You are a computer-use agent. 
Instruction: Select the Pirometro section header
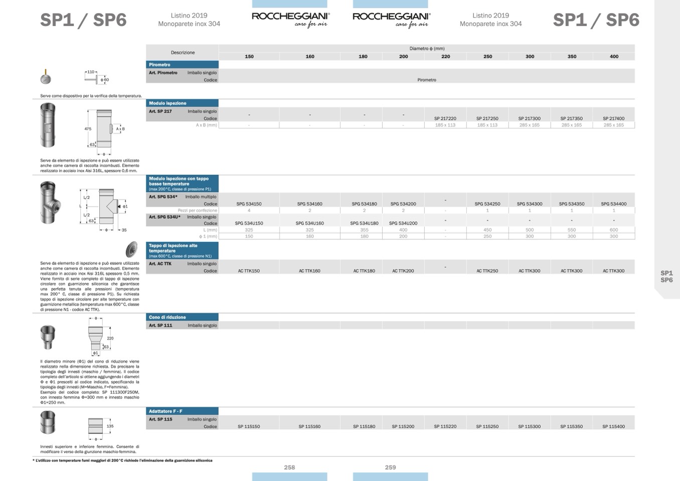click(x=182, y=65)
